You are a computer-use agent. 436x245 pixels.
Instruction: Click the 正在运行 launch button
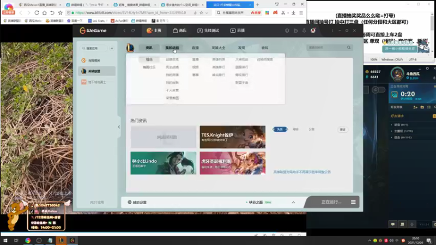point(331,202)
